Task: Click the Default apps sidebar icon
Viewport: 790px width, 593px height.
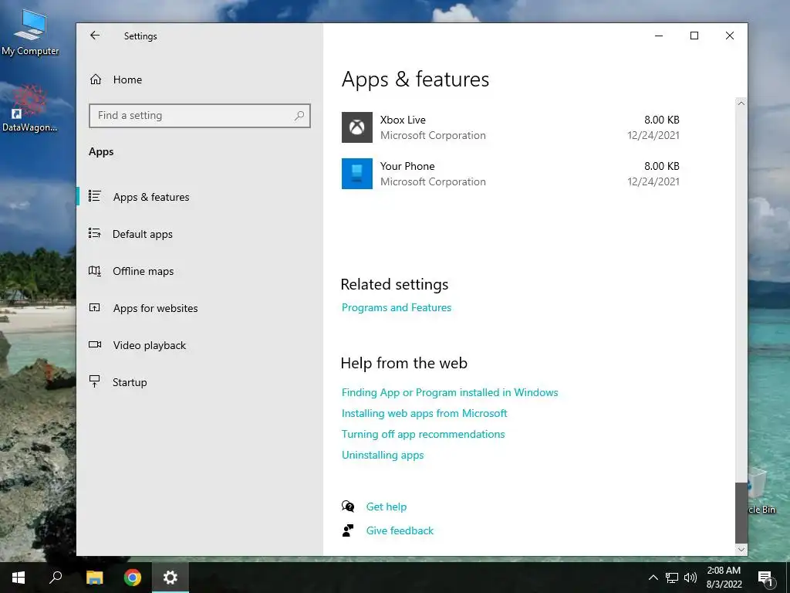Action: pos(95,233)
